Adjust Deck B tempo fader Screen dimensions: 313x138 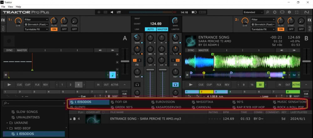click(x=306, y=61)
